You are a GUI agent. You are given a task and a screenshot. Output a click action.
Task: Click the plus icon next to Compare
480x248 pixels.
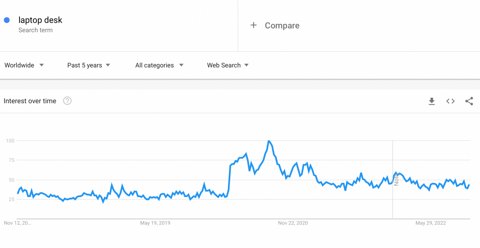(x=253, y=25)
